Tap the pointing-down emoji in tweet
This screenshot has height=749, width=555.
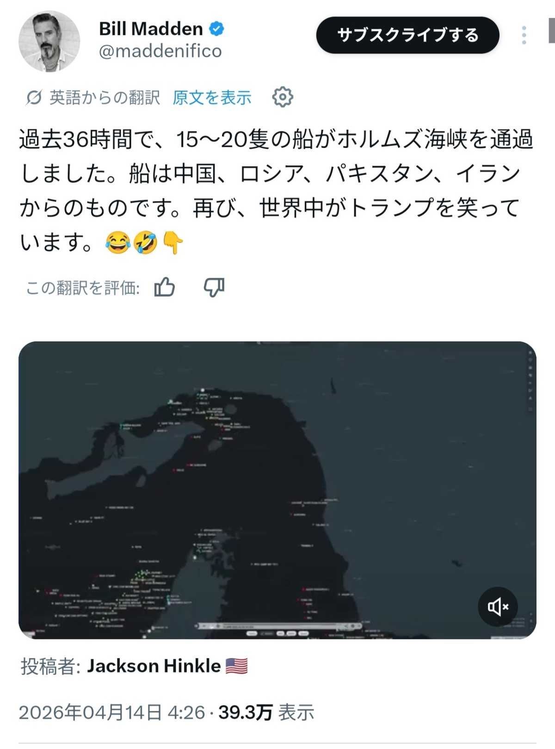[173, 243]
